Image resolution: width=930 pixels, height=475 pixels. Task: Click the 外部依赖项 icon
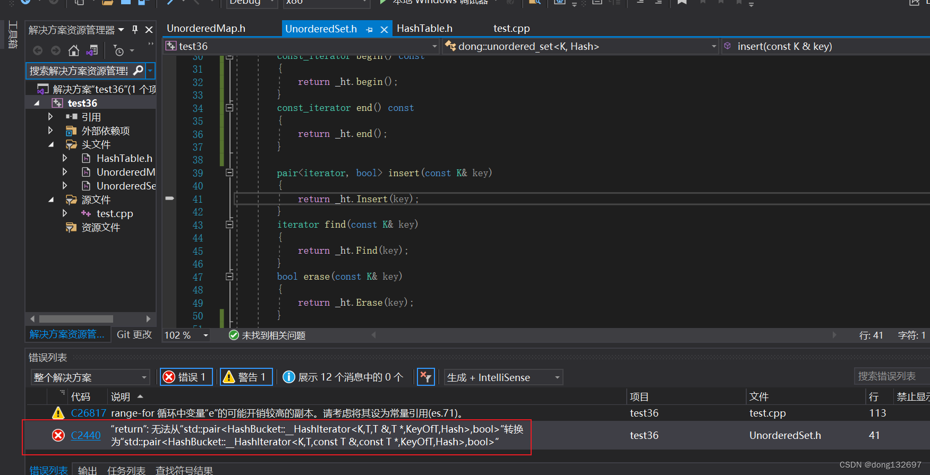[x=71, y=131]
